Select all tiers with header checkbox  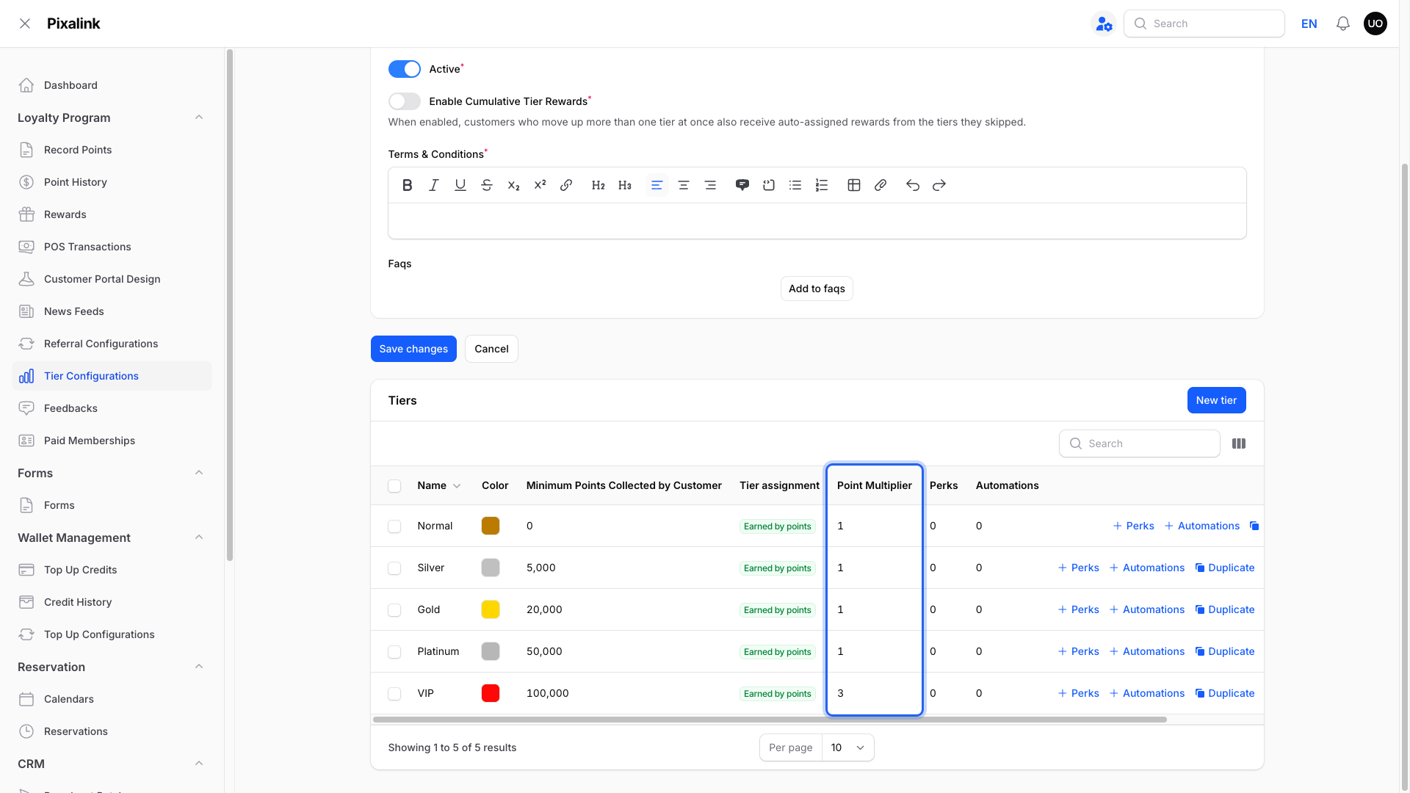coord(394,486)
